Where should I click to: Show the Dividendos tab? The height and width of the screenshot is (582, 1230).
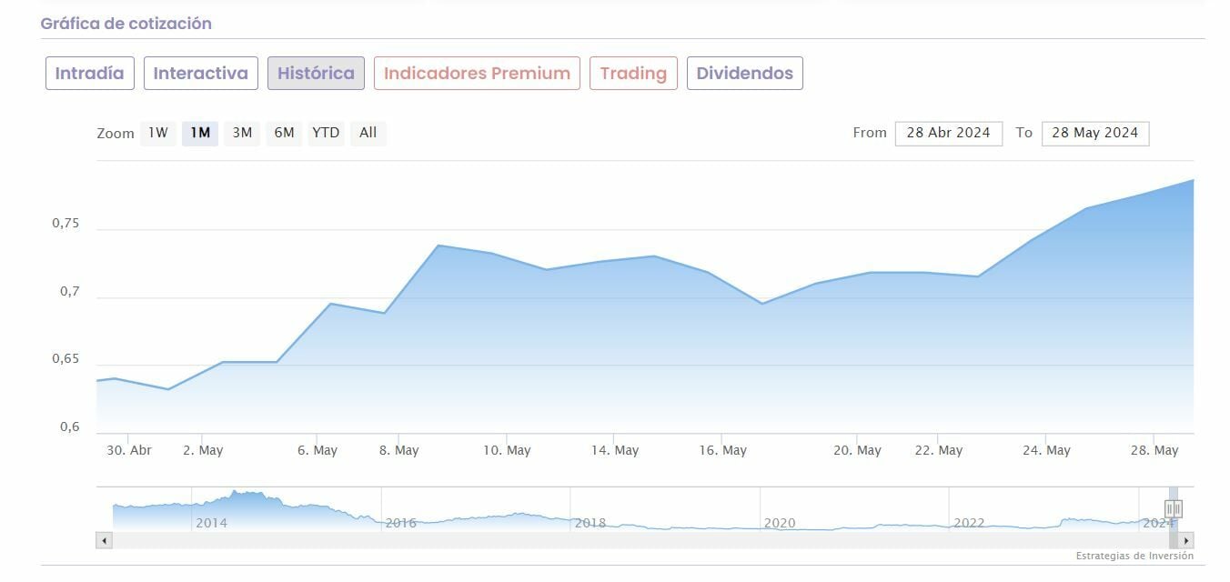pos(744,74)
